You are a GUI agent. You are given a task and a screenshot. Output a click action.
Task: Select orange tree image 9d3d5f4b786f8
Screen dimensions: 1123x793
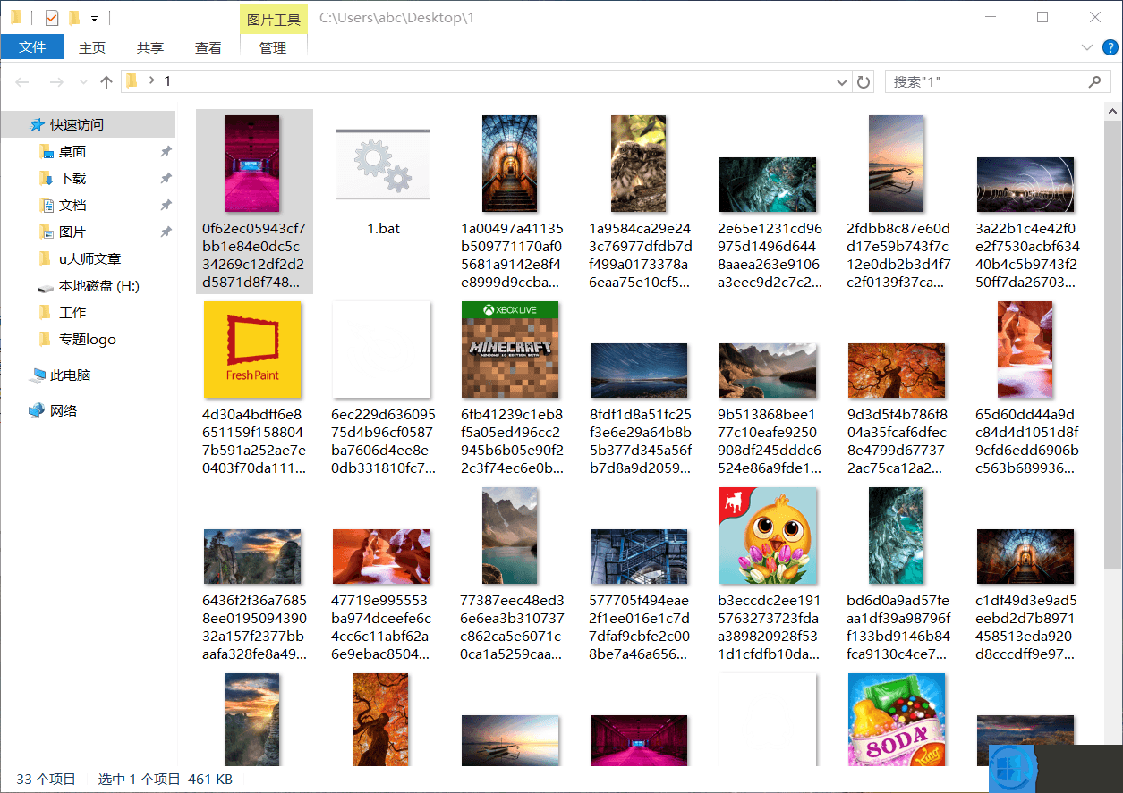point(897,370)
